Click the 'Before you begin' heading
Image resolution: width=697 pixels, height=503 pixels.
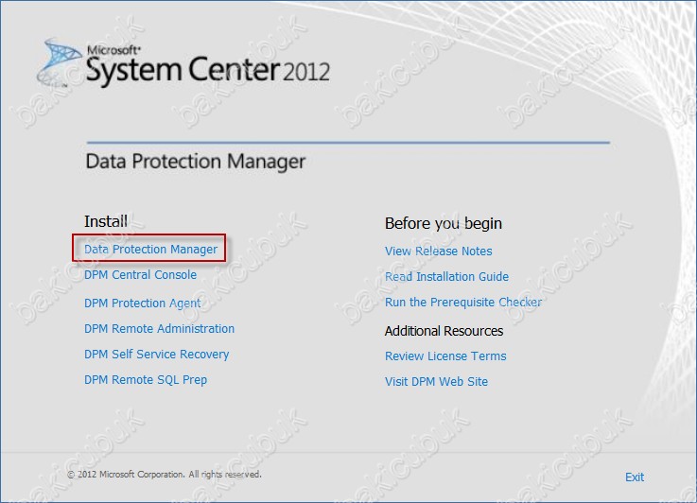pyautogui.click(x=444, y=223)
